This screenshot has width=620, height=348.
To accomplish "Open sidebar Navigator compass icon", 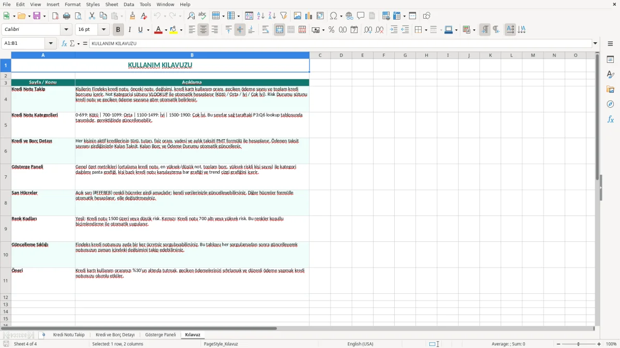I will (610, 104).
